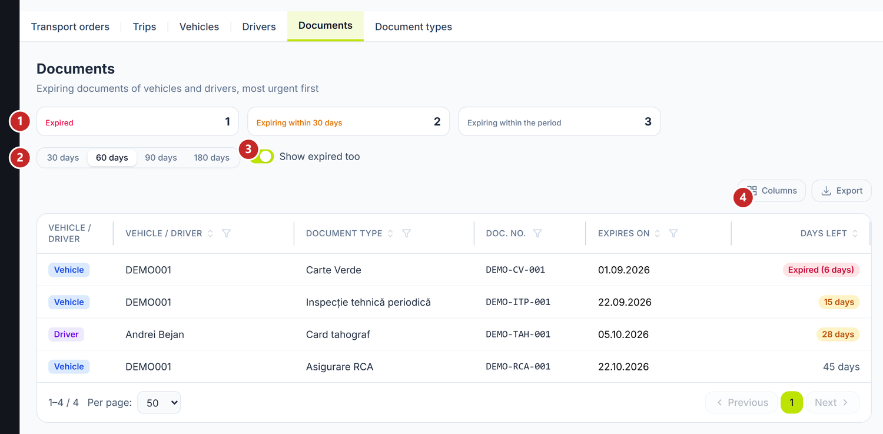Open the Columns chooser
Viewport: 883px width, 434px height.
(772, 191)
